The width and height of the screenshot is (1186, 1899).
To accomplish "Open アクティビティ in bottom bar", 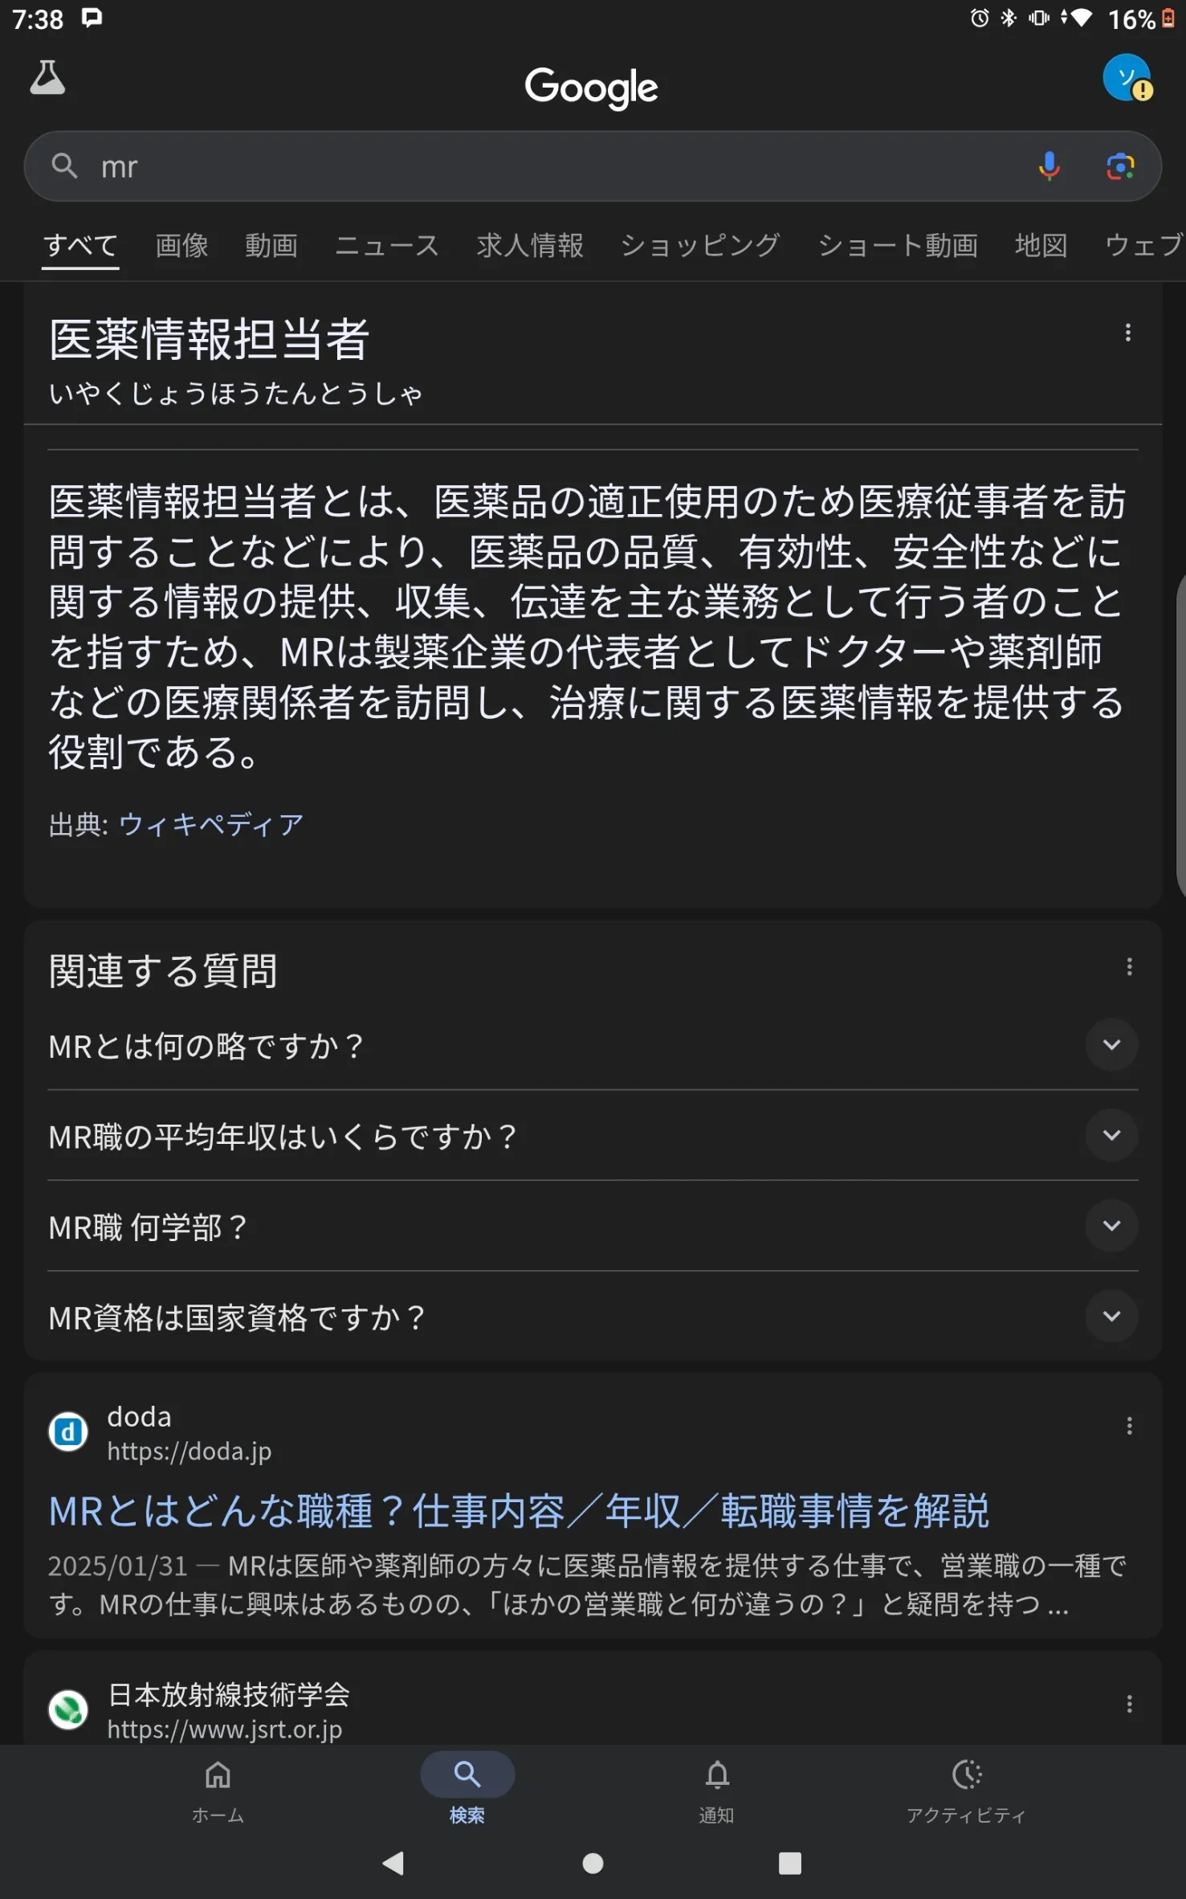I will pyautogui.click(x=966, y=1790).
